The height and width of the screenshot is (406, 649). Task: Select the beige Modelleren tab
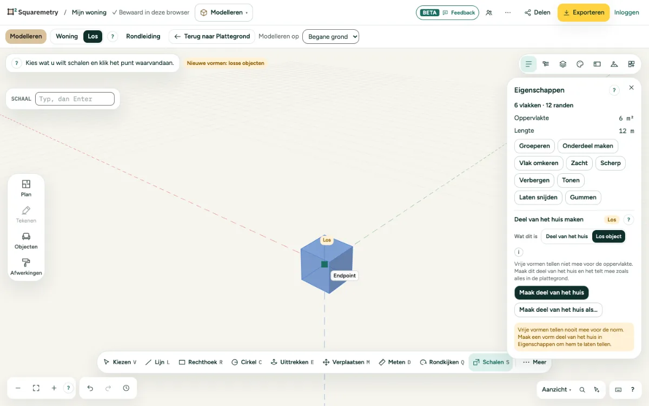[26, 36]
